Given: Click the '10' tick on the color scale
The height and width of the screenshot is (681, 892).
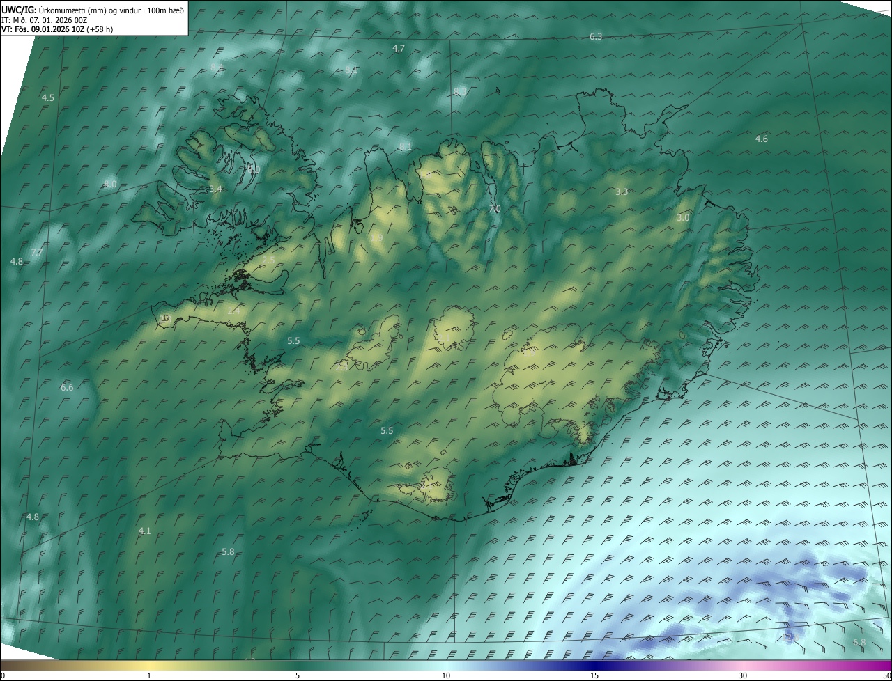Looking at the screenshot, I should pos(446,675).
